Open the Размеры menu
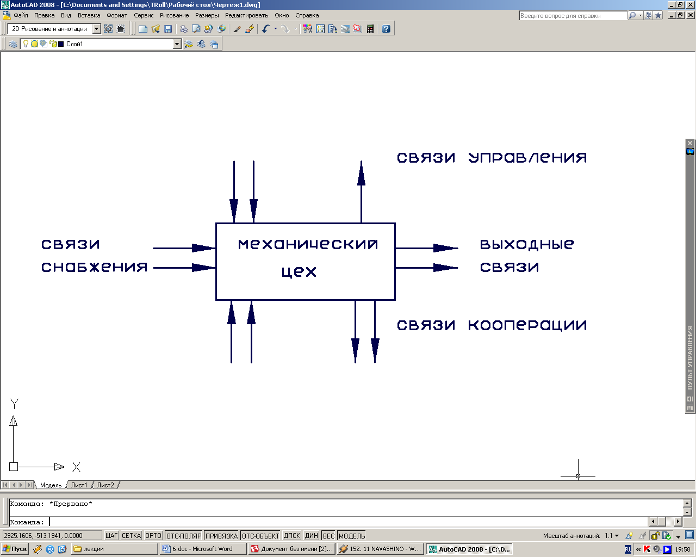This screenshot has width=696, height=557. [x=207, y=15]
